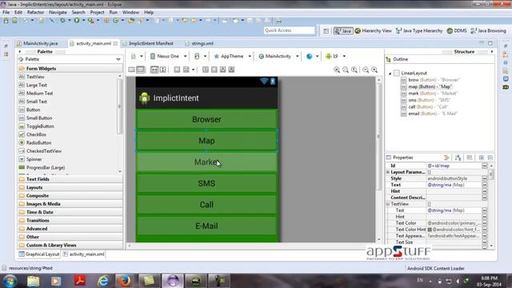The width and height of the screenshot is (512, 288).
Task: Click the Id property value field
Action: pyautogui.click(x=454, y=166)
